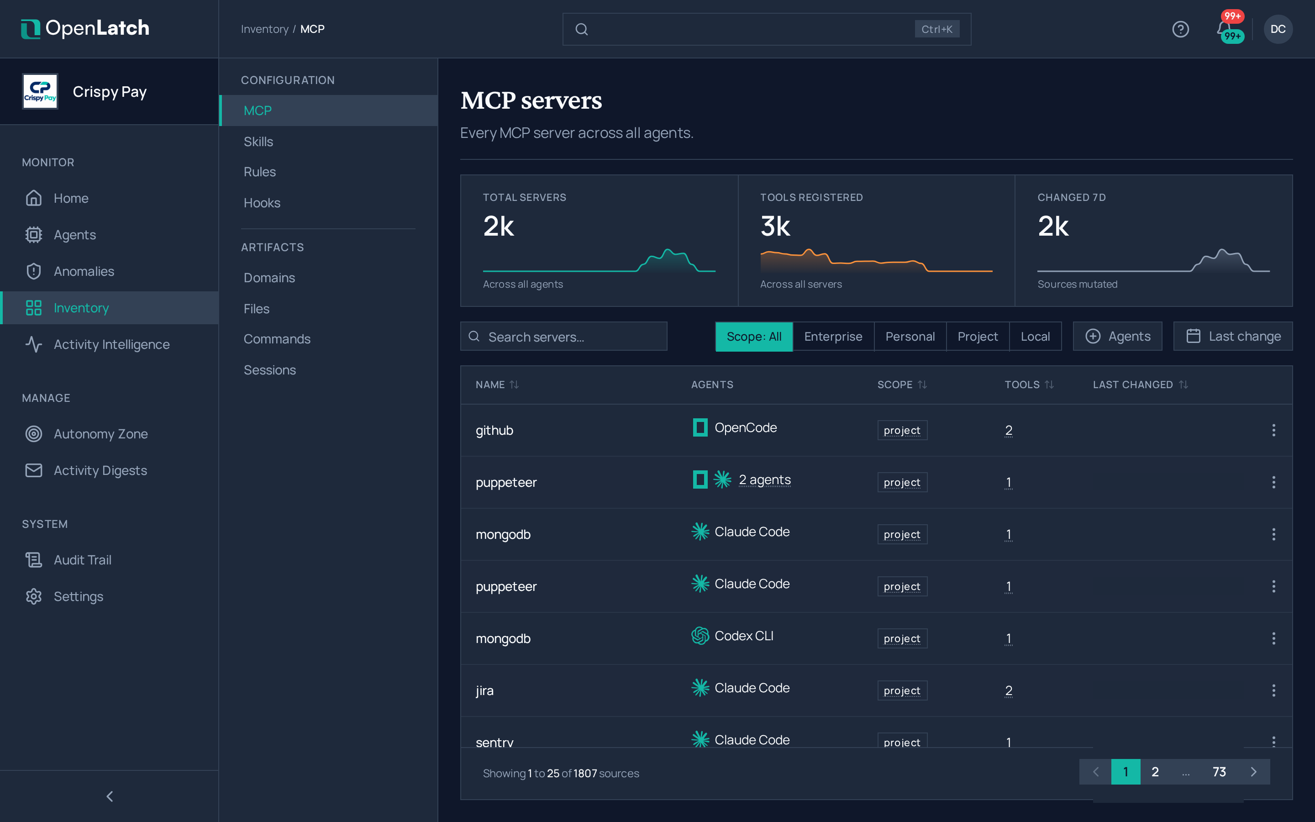This screenshot has height=822, width=1315.
Task: Select current page 1
Action: click(x=1126, y=771)
